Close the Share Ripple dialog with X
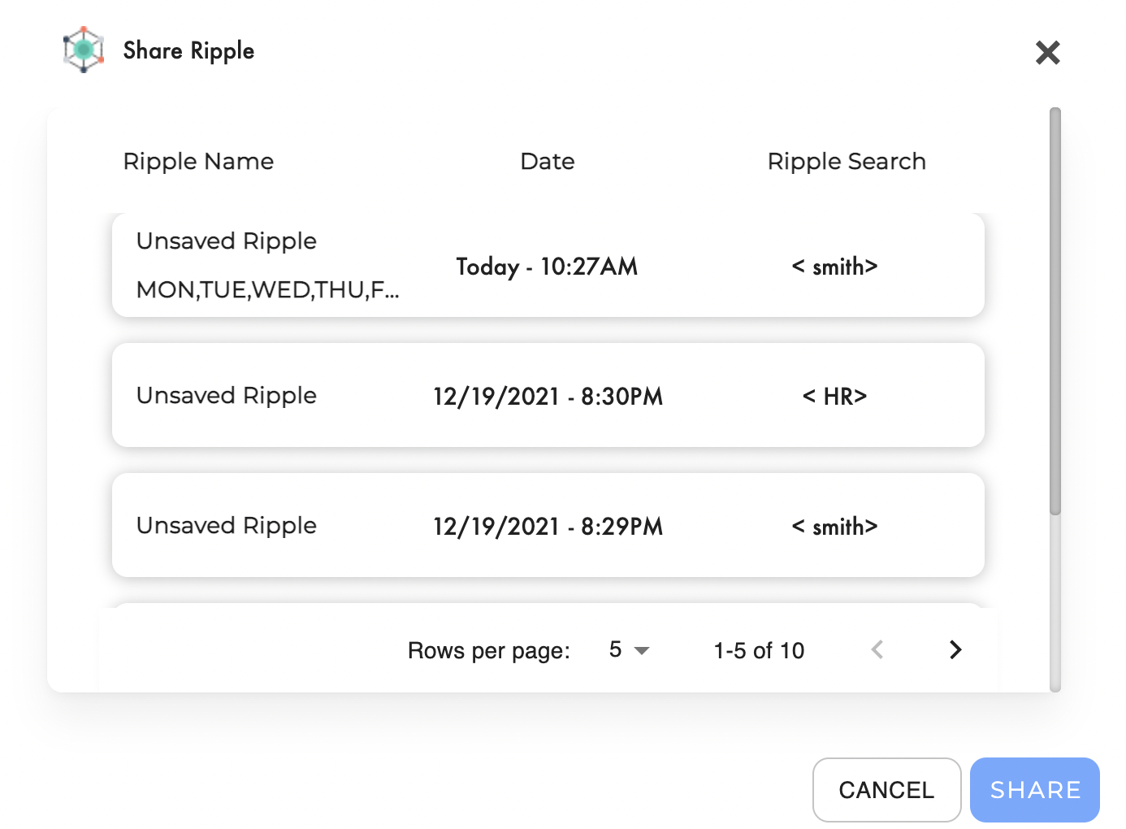The width and height of the screenshot is (1126, 829). coord(1048,53)
